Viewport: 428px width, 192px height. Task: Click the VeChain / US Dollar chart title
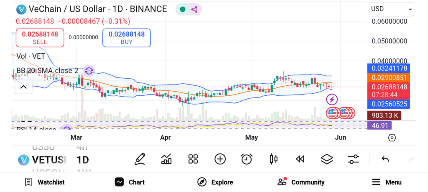[98, 9]
